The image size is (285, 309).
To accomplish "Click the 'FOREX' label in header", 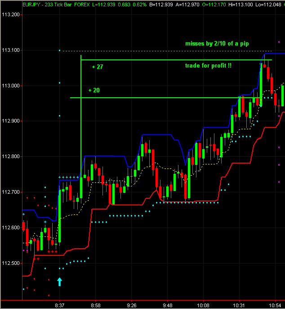I will coord(82,5).
